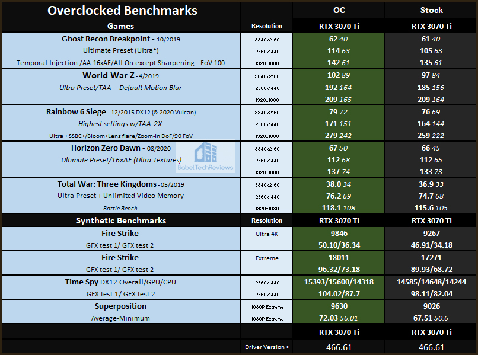
Task: Select OC Time Spy score "15393/15600/14318"
Action: click(339, 282)
